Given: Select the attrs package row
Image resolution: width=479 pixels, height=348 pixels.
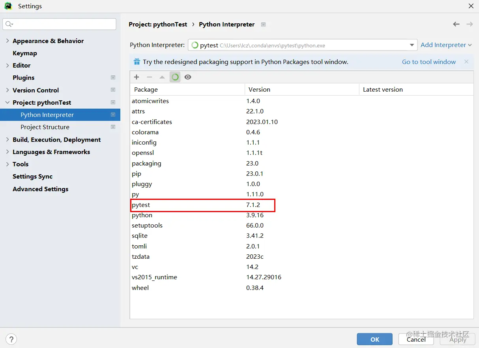Looking at the screenshot, I should [301, 111].
